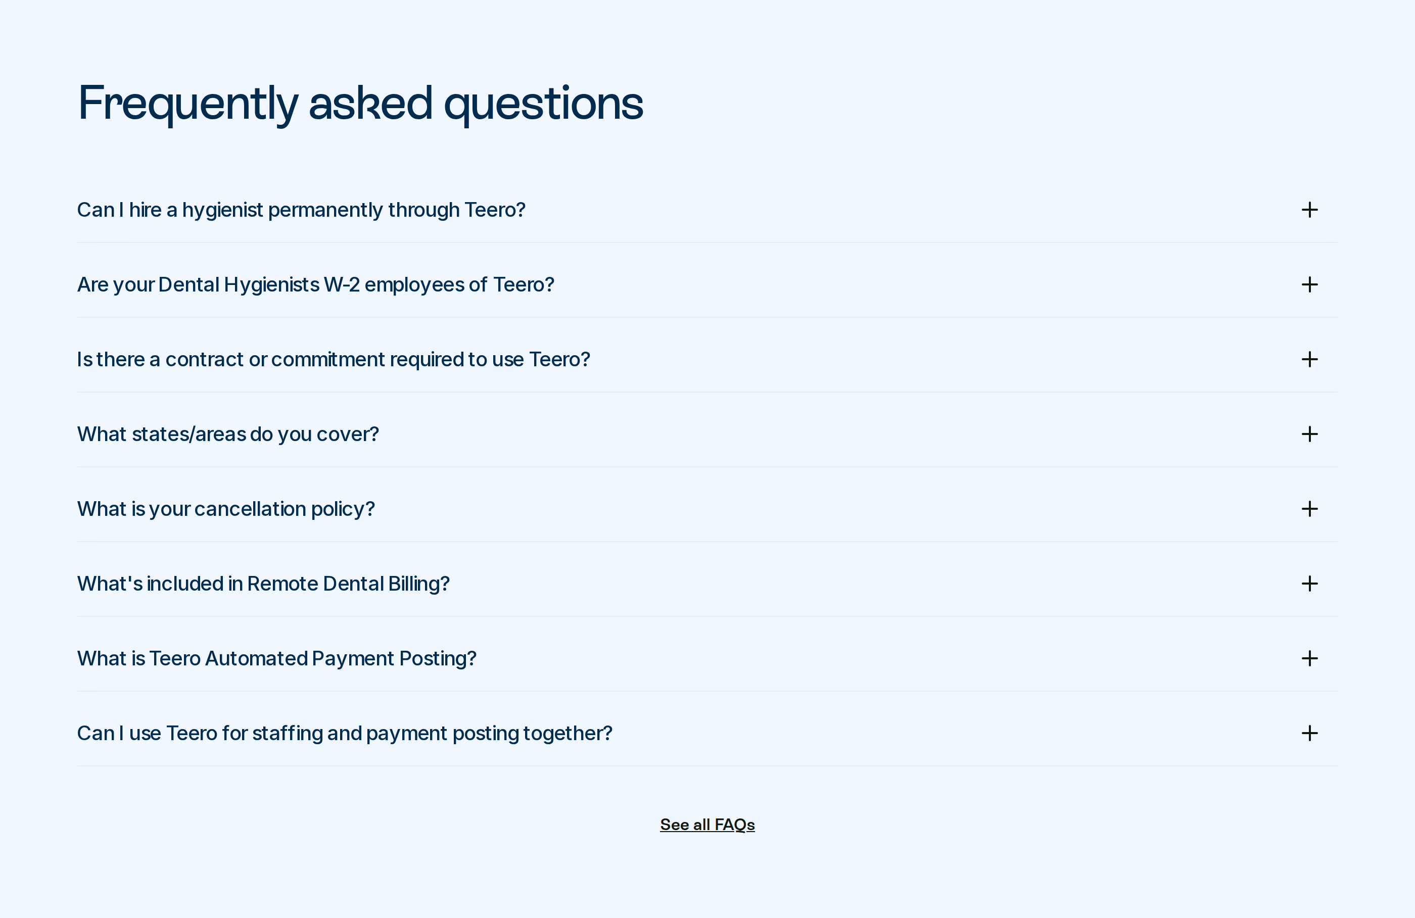Expand "Is there a contract or commitment" question

tap(333, 359)
